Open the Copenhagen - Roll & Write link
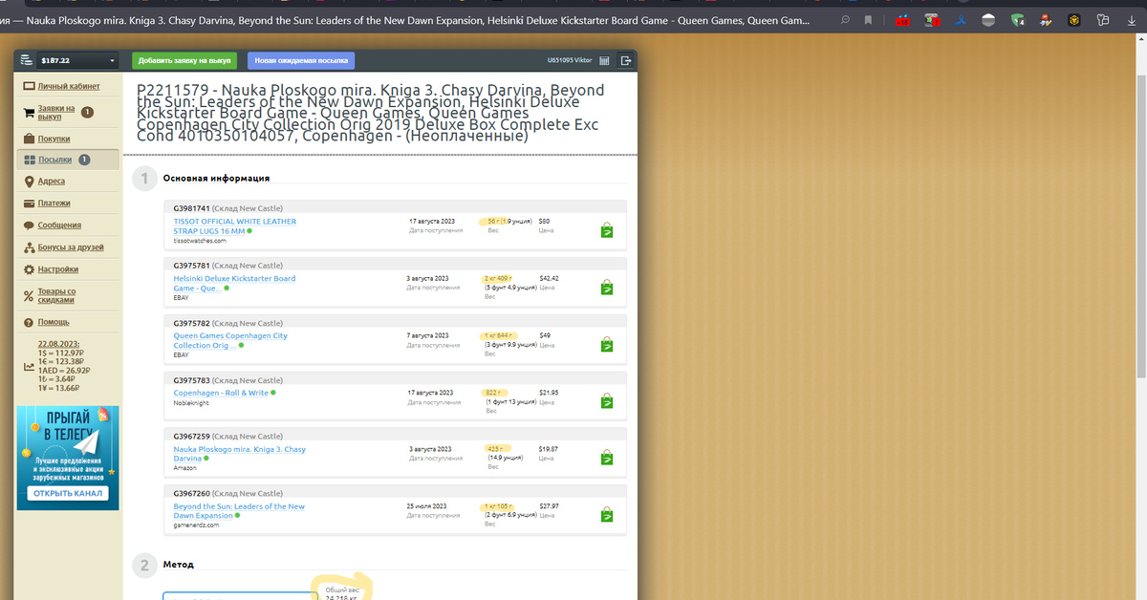1147x600 pixels. tap(221, 393)
